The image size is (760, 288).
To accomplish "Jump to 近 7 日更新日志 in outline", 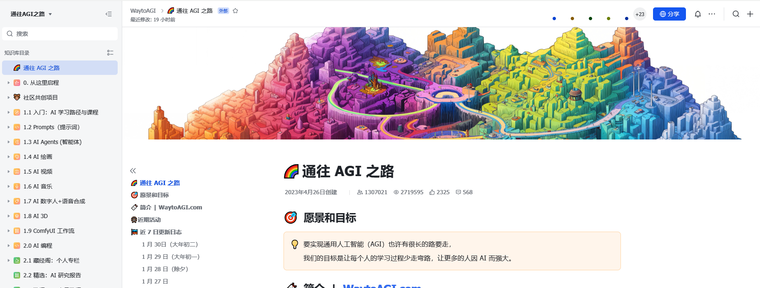I will [160, 232].
